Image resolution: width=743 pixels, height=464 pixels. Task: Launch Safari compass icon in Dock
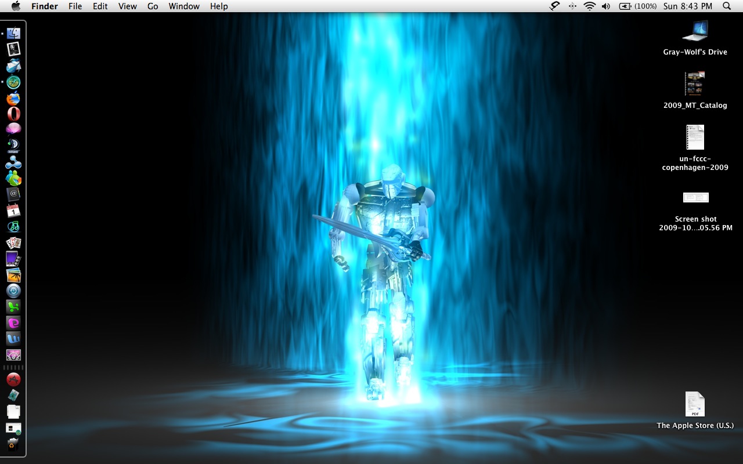(x=13, y=82)
